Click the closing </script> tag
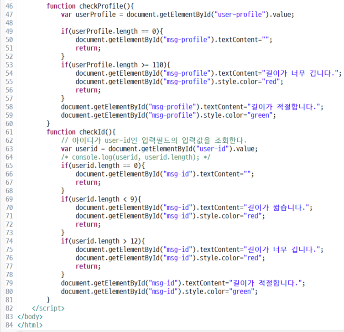Screen dimensions: 344x332 click(x=48, y=308)
